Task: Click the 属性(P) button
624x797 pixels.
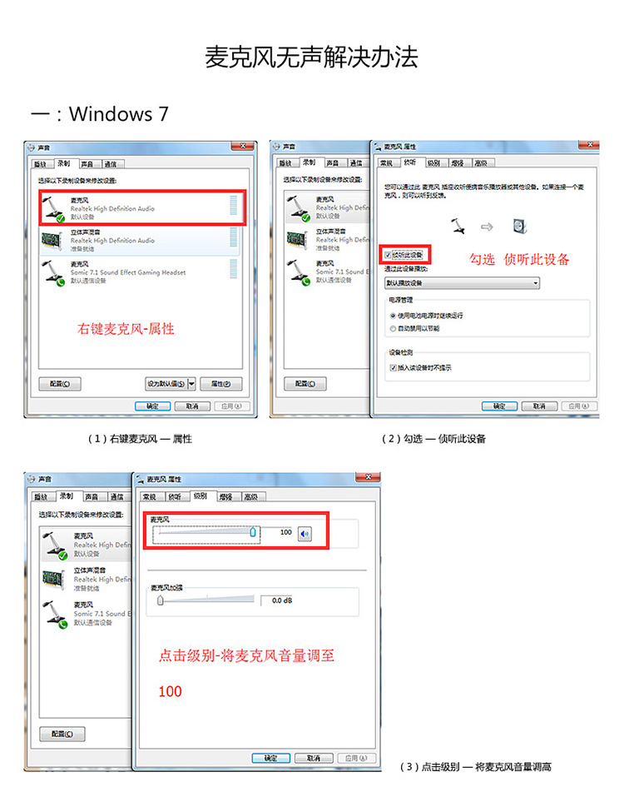Action: point(220,384)
